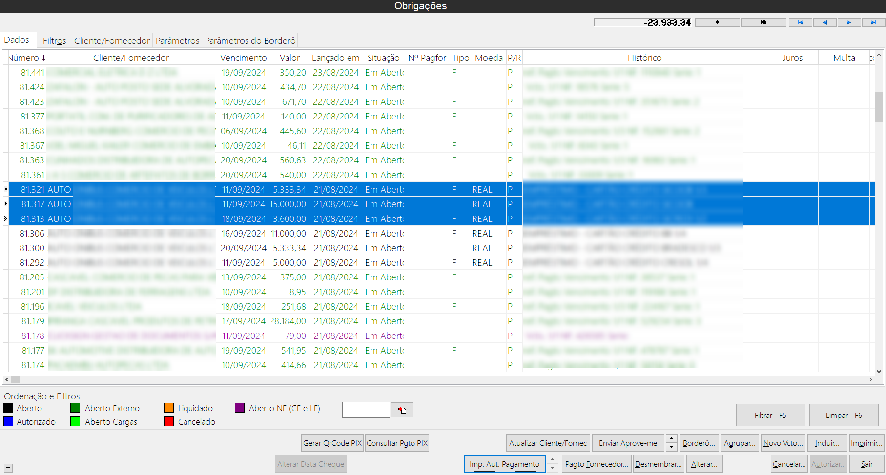This screenshot has height=475, width=886.
Task: Sort by the Número column header
Action: tap(27, 58)
